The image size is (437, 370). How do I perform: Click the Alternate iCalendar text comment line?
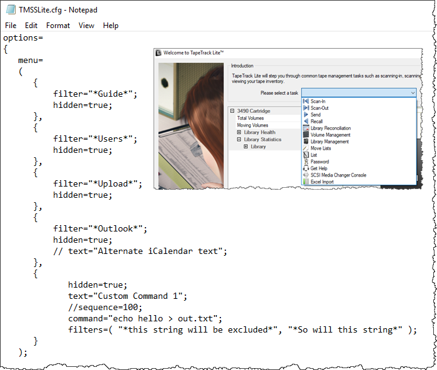[140, 251]
